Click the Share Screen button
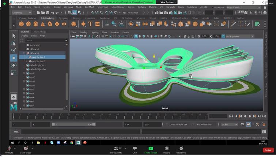The height and width of the screenshot is (157, 276). (x=151, y=150)
